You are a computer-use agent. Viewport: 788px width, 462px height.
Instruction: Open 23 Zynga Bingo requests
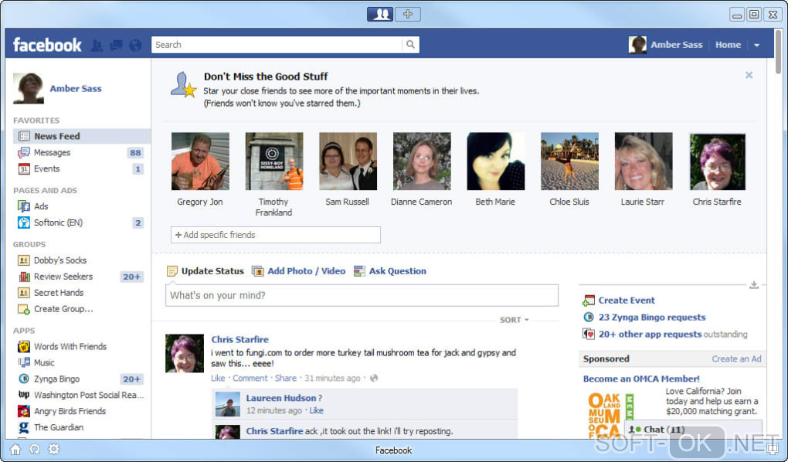[x=652, y=318]
